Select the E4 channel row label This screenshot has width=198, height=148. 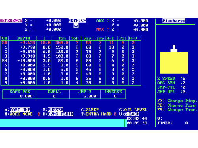(x=5, y=61)
